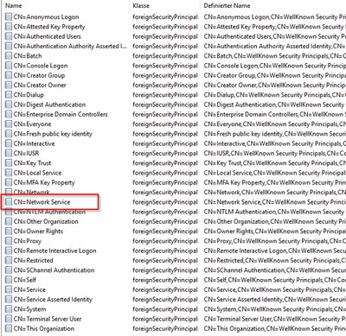
Task: Click icon of CN=Fresh public key identity
Action: [9, 134]
